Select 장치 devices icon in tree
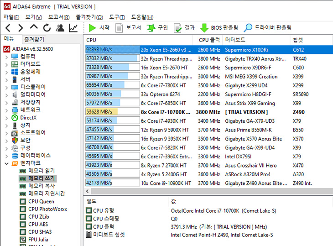Screen dimensions: 333x246 15,126
